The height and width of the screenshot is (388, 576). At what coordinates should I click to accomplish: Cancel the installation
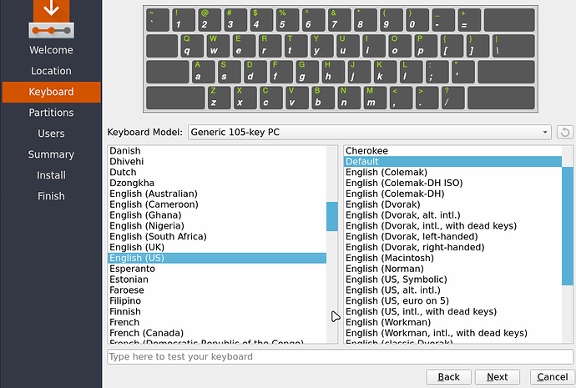[553, 377]
